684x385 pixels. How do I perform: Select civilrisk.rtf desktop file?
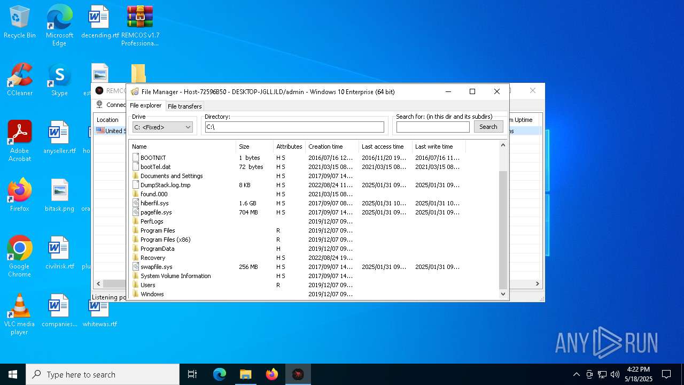[x=59, y=253]
